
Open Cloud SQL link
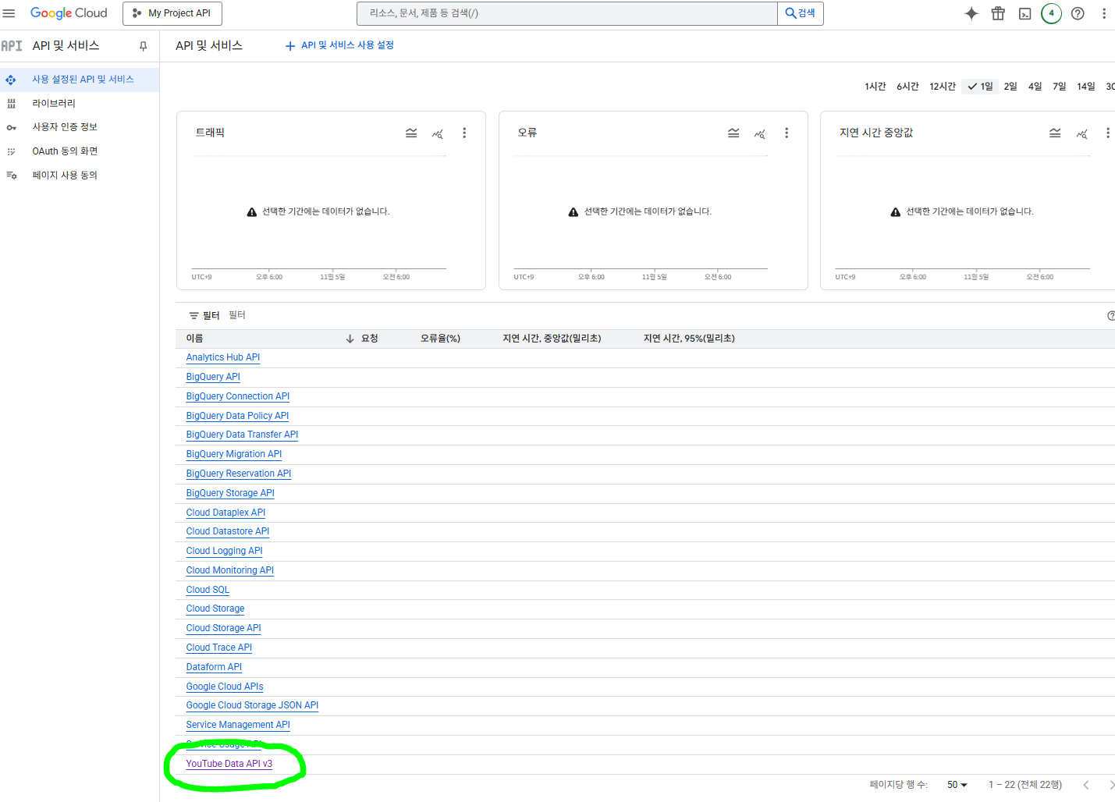click(x=208, y=590)
